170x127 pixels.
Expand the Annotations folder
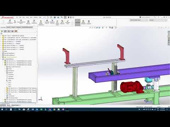tap(5, 71)
